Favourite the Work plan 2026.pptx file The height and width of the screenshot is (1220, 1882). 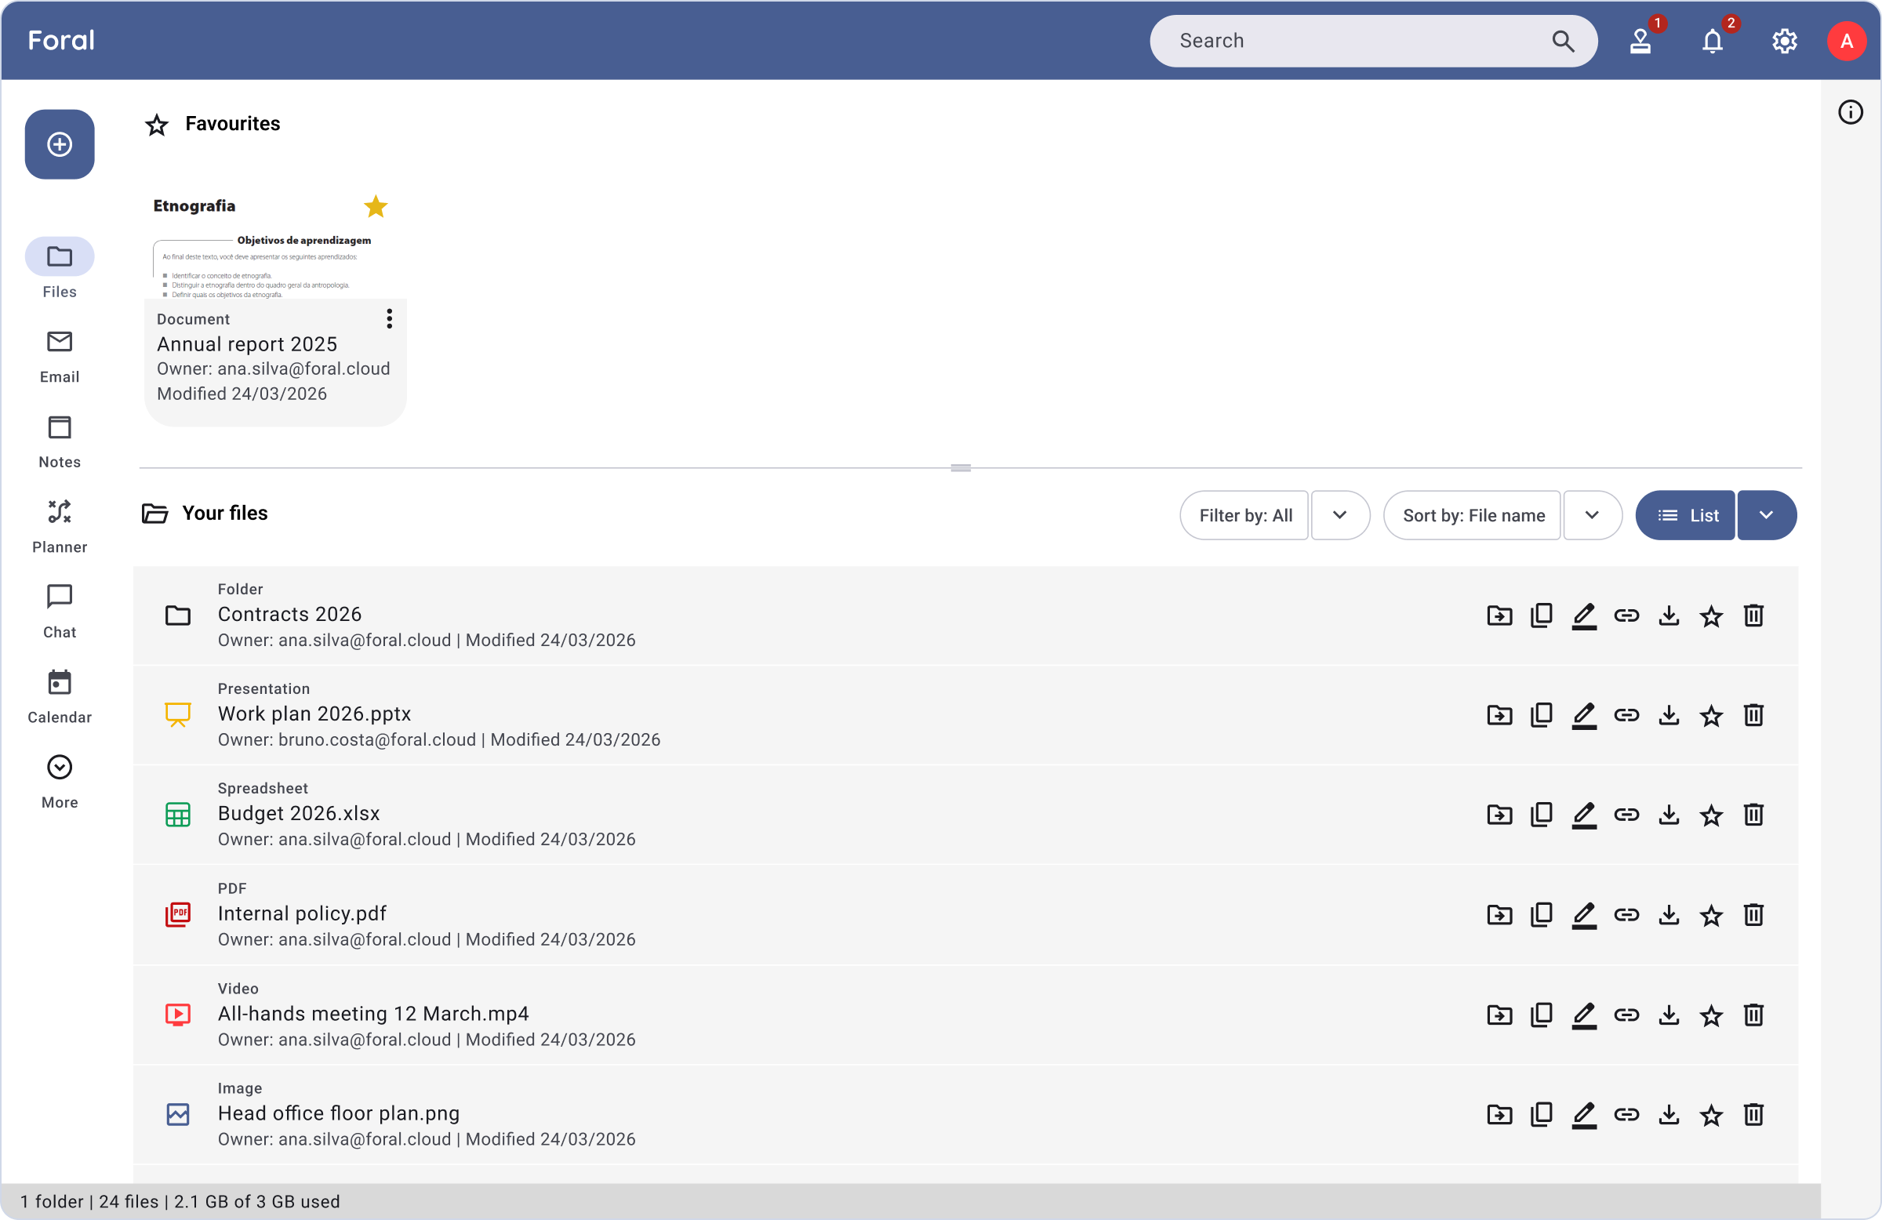[x=1711, y=716]
